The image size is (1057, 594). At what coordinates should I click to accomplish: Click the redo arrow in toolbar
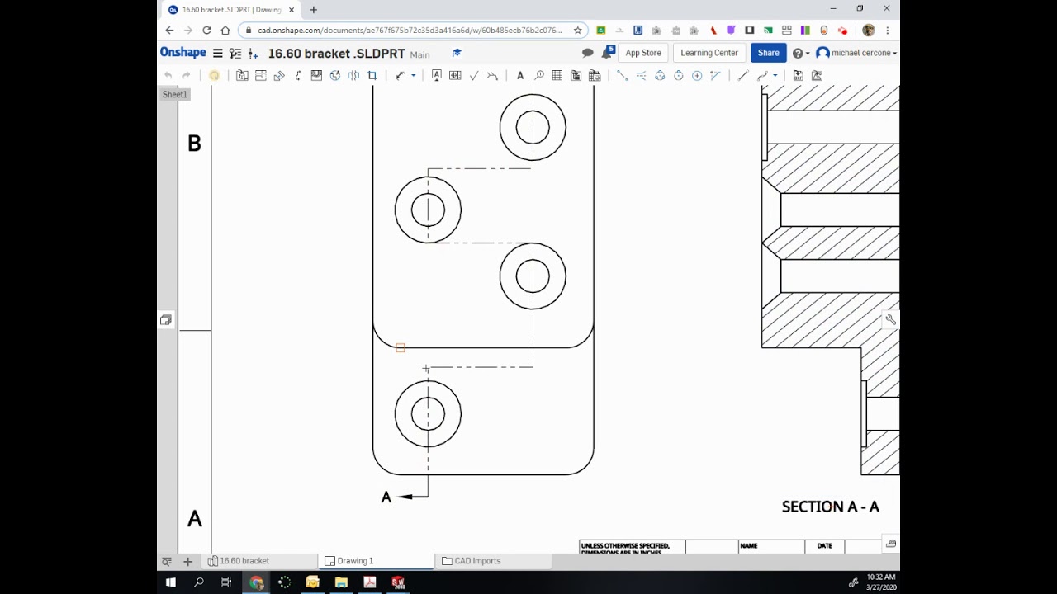point(187,75)
